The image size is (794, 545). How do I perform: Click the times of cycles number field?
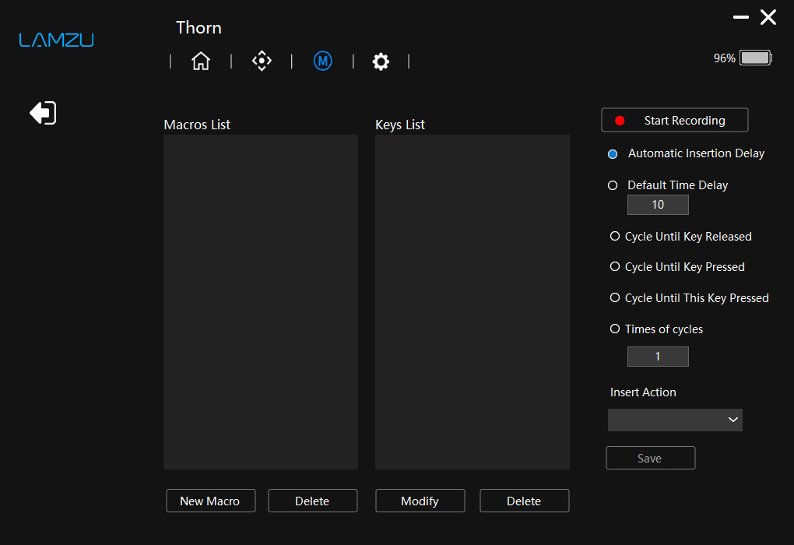[658, 357]
